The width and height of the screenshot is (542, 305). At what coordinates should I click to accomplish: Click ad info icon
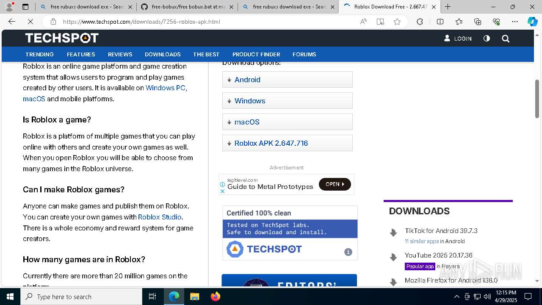[222, 184]
